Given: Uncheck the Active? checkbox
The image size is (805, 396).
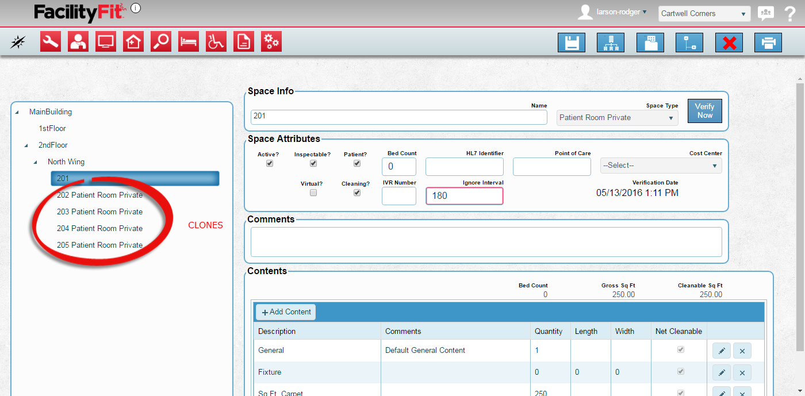Looking at the screenshot, I should click(x=270, y=163).
